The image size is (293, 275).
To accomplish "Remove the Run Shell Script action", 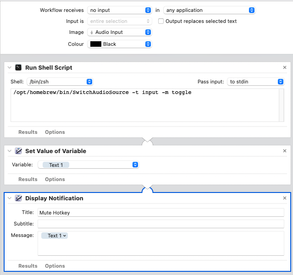I will 285,67.
